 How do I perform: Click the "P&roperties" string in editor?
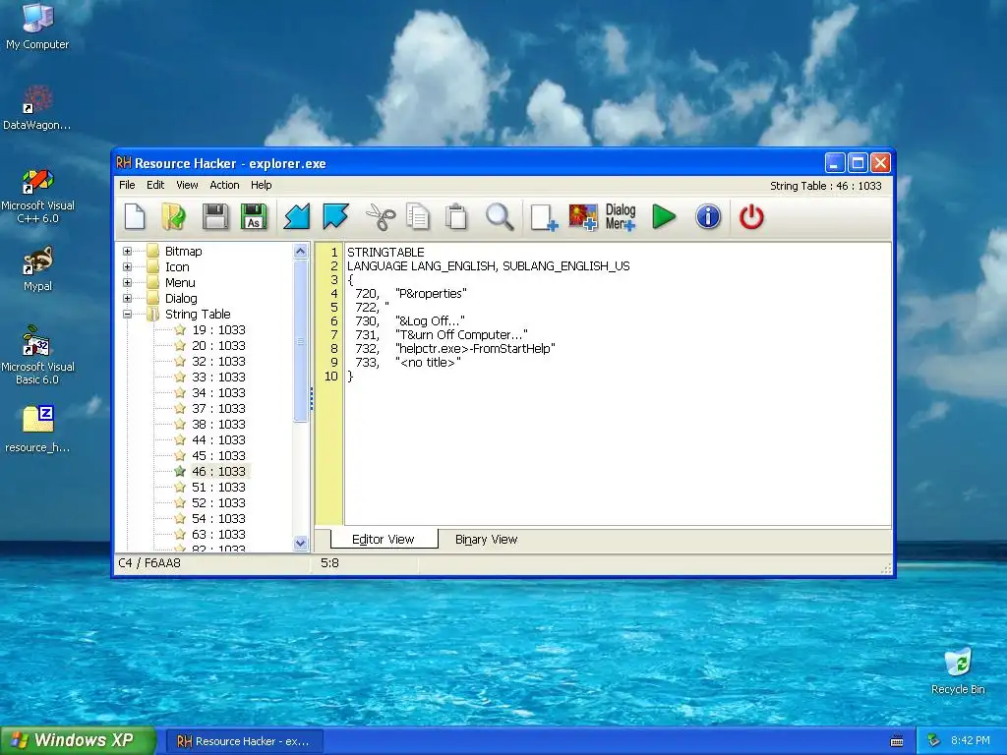[x=431, y=293]
